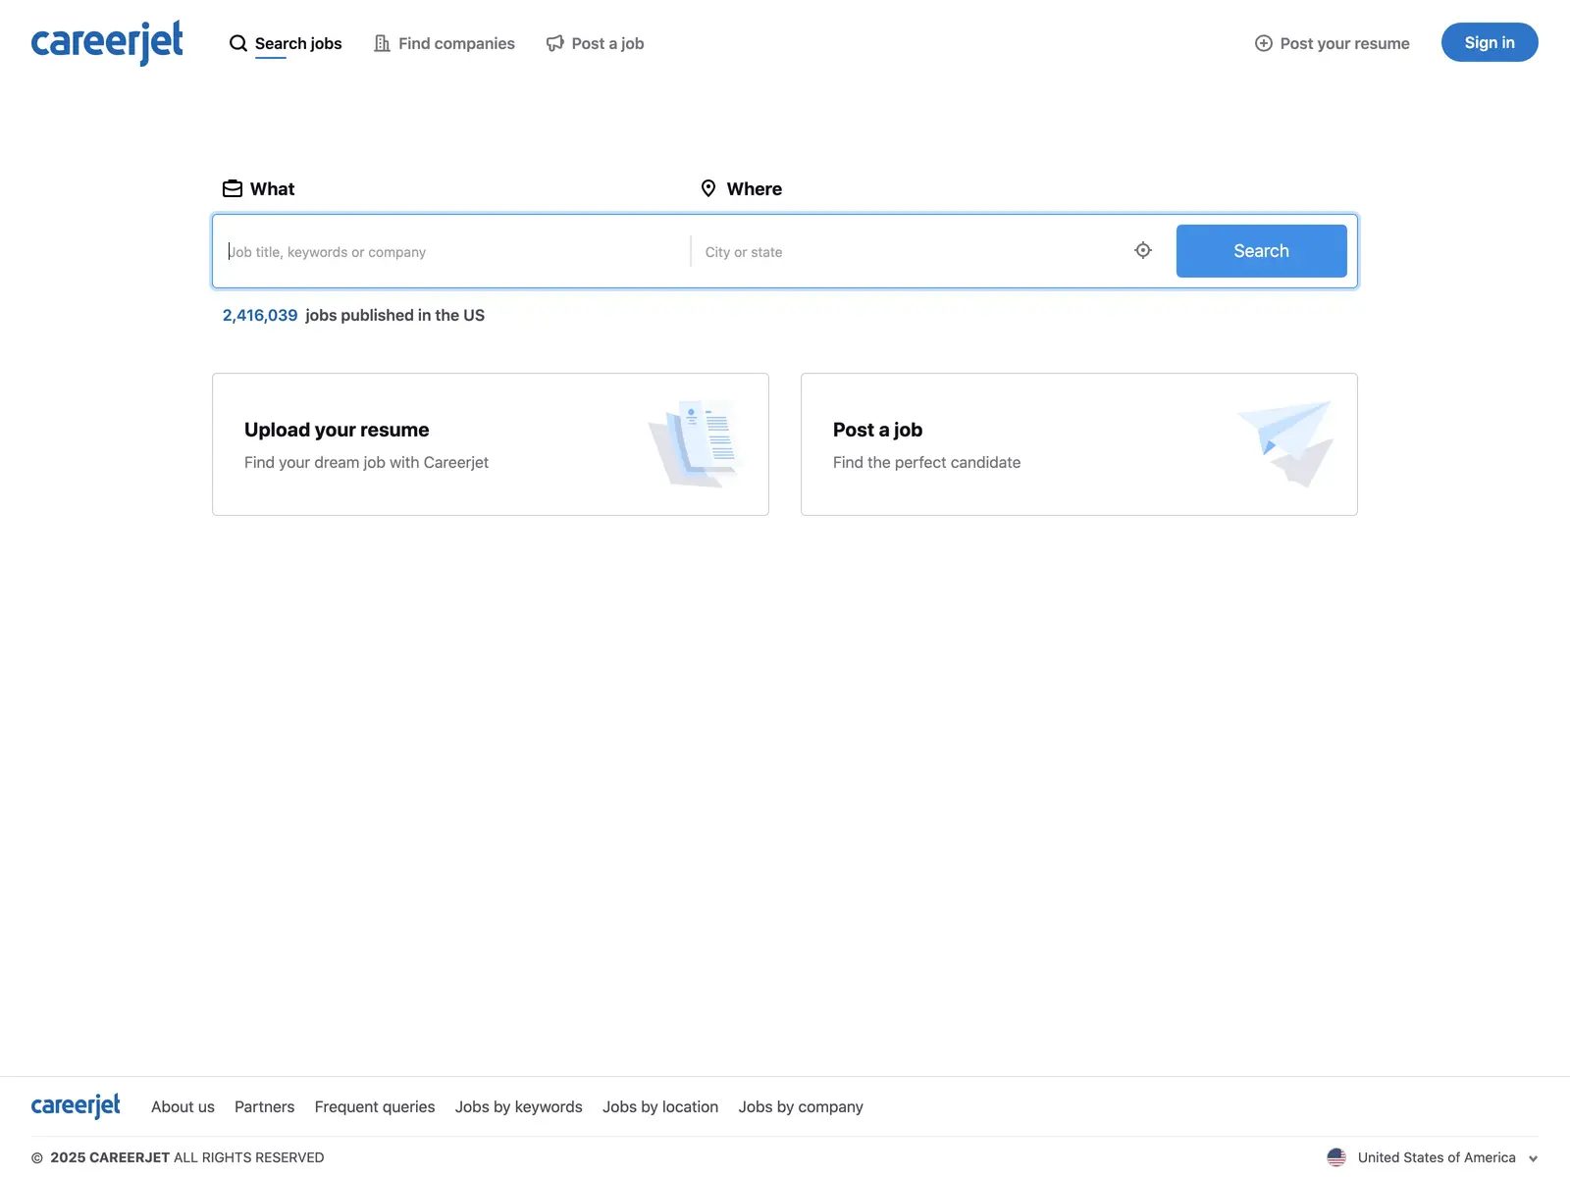Use current location target icon
Screen dimensions: 1570x1177
[1143, 250]
